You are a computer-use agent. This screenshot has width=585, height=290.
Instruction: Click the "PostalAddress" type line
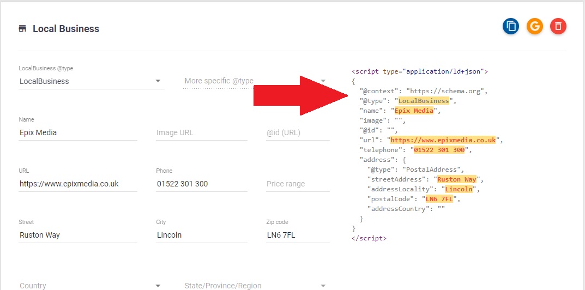tap(415, 170)
